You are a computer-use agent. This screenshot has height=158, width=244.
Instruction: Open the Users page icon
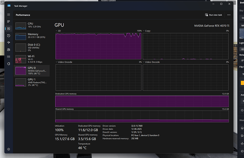pos(8,50)
